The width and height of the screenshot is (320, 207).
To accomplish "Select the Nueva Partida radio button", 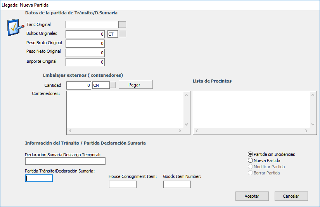I will click(250, 160).
